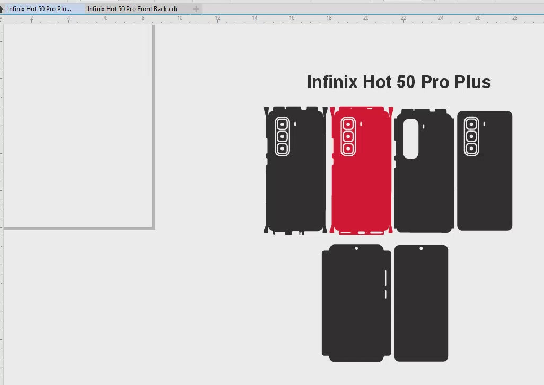Select the flash cutout on the red skin

point(361,124)
